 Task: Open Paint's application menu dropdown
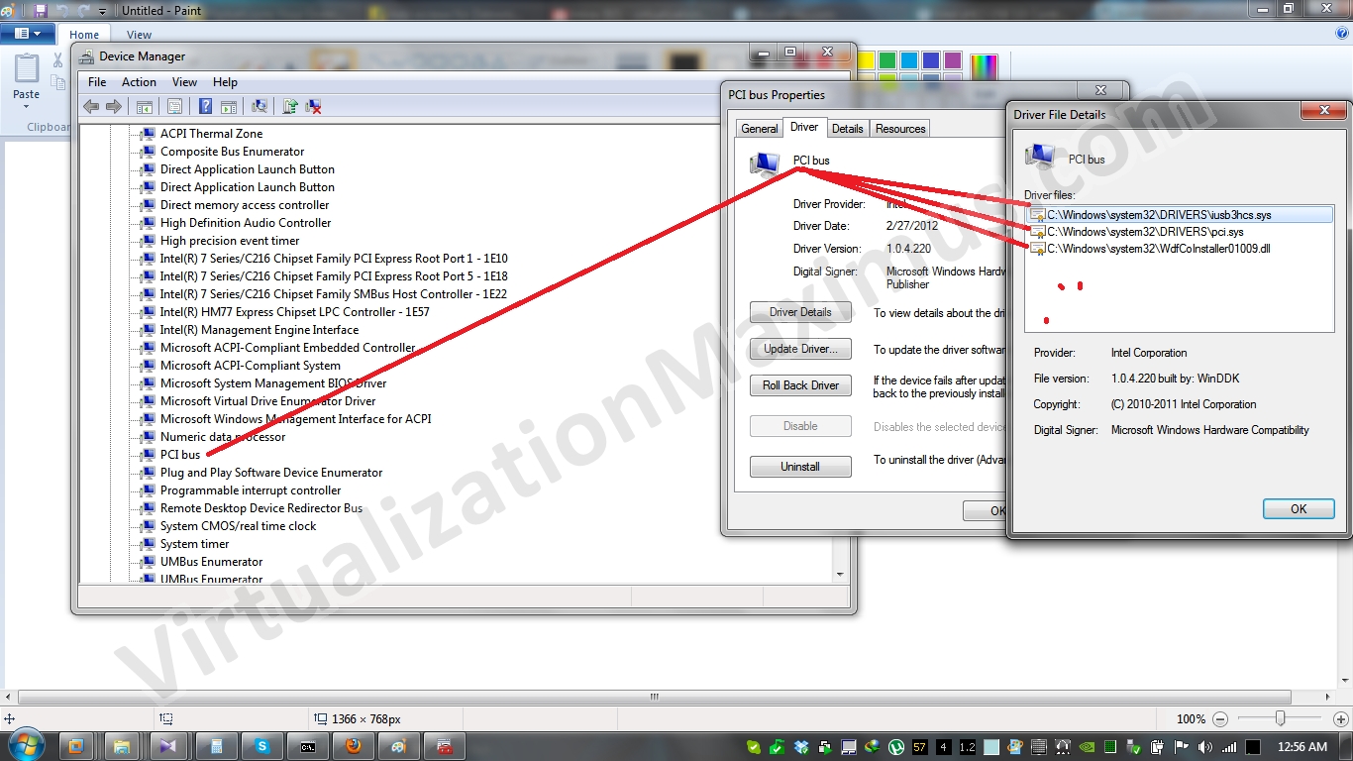point(29,33)
